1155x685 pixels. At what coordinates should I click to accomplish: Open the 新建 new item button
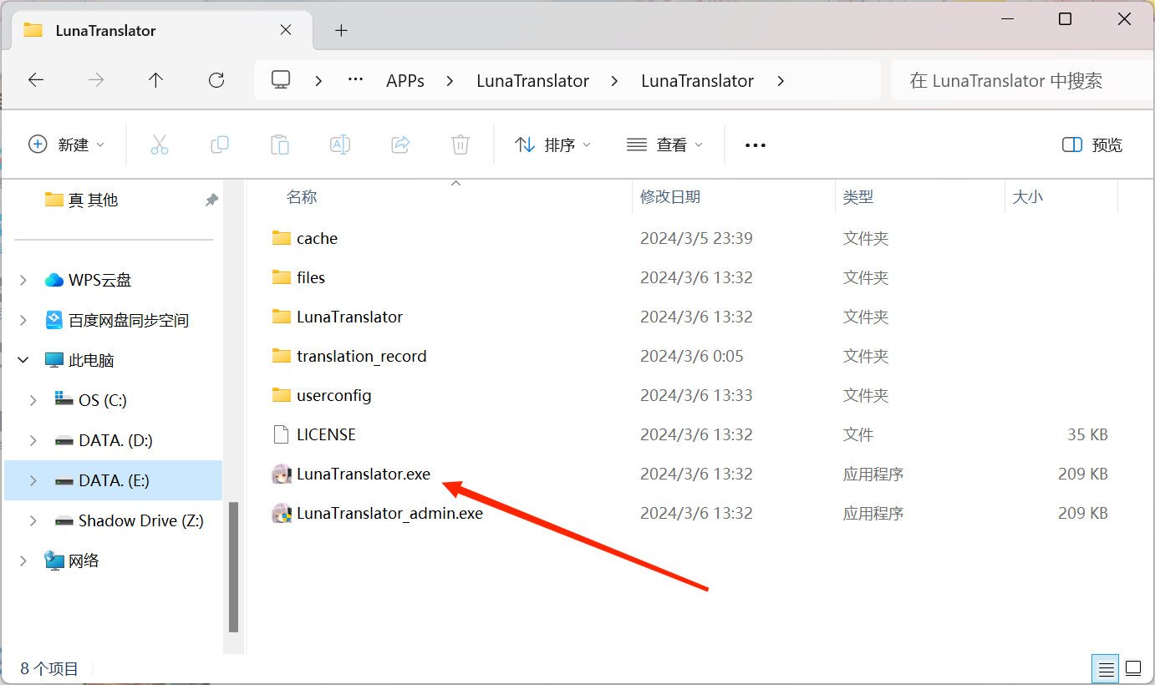point(67,145)
